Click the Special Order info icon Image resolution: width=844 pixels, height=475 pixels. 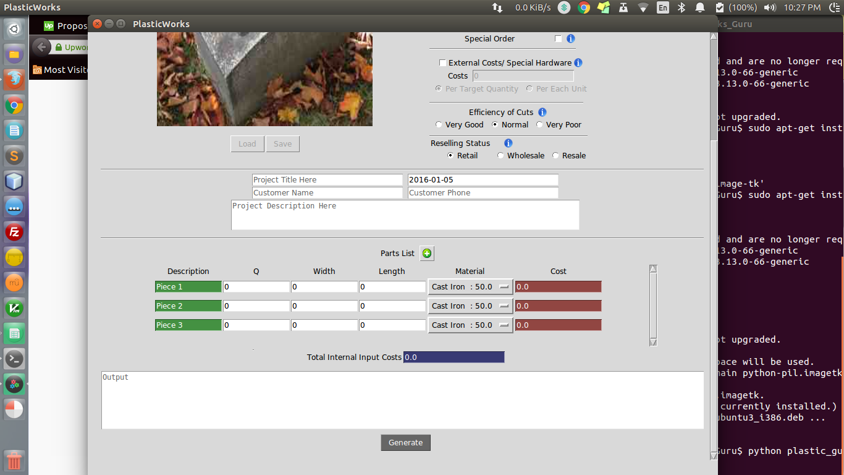(x=570, y=39)
